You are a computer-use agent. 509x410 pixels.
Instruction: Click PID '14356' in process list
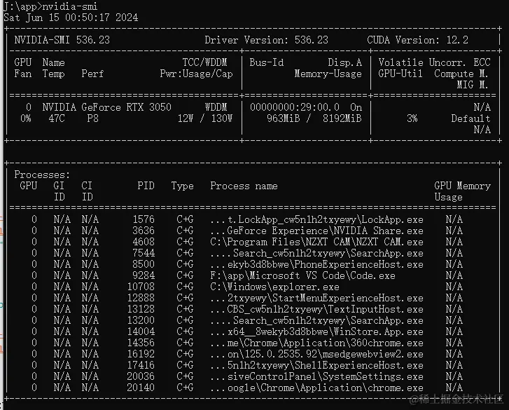click(141, 343)
